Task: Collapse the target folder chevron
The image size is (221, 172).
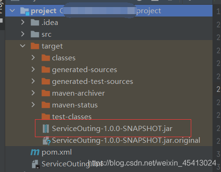Action: pos(23,46)
